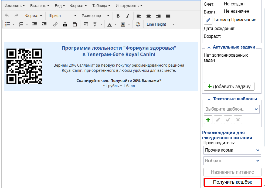Click the upload image camera icon

click(65, 24)
